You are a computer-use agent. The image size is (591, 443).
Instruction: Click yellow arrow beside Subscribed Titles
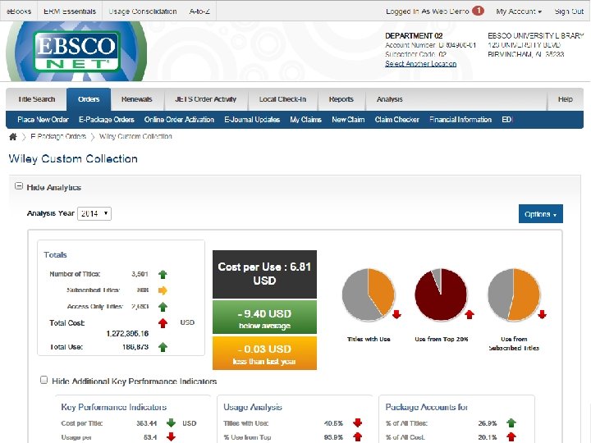[x=163, y=290]
